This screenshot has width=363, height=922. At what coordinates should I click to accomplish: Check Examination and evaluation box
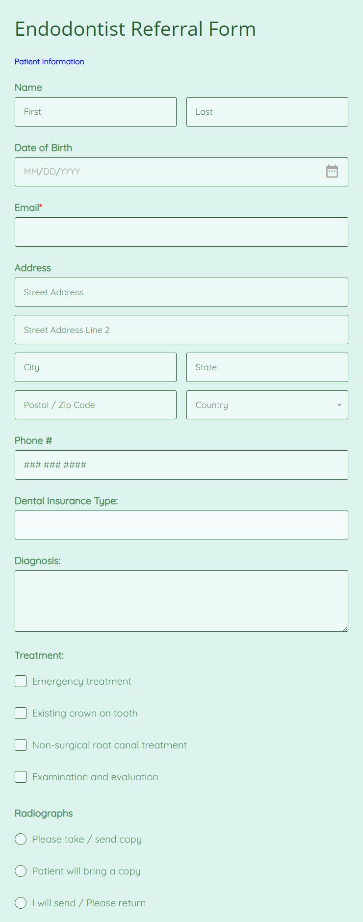(21, 777)
